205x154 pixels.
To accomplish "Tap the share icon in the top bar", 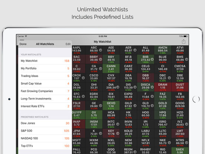I will click(183, 42).
